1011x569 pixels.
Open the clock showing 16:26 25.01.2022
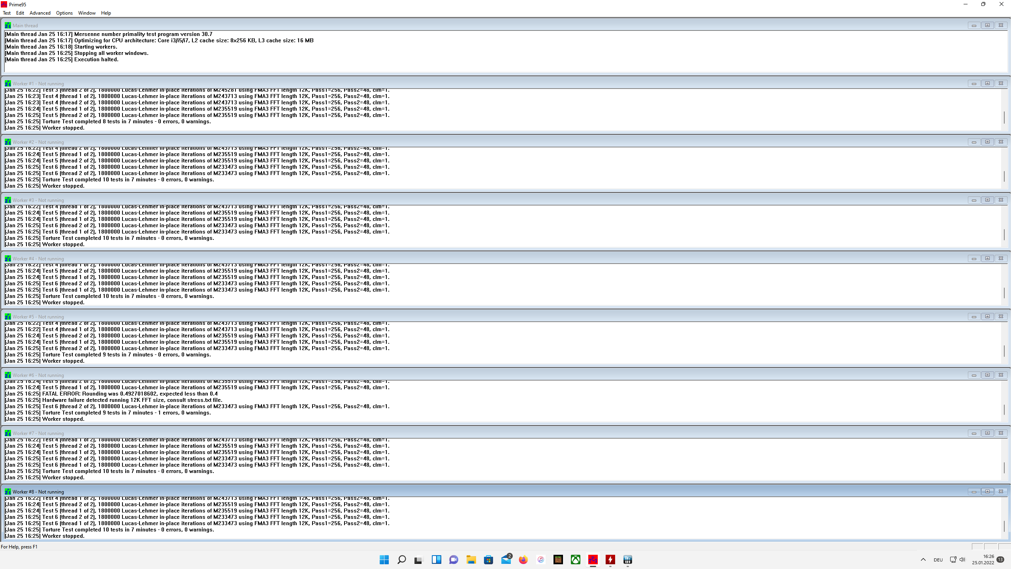pos(983,560)
